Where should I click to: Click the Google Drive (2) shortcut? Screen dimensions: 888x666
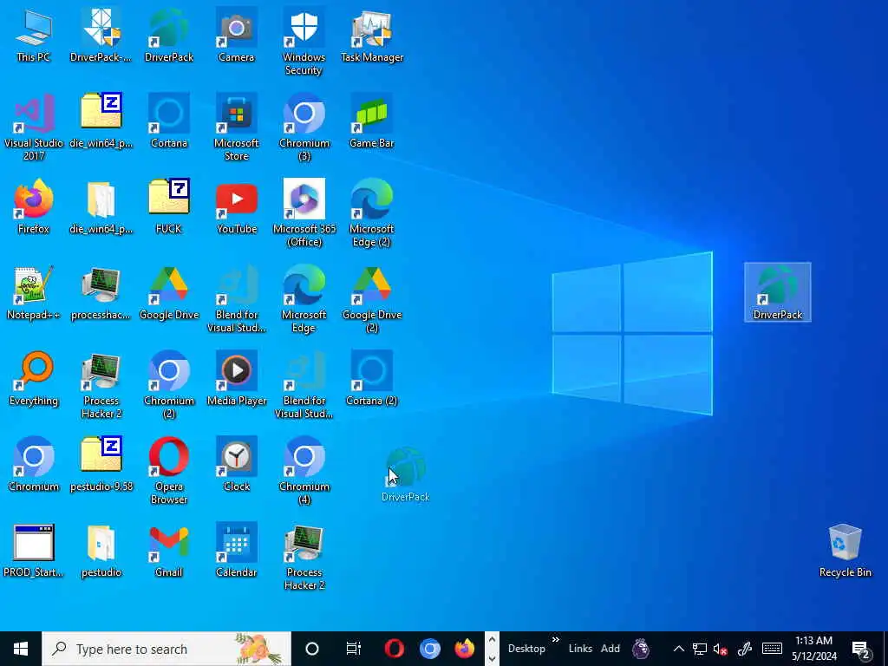click(x=371, y=299)
